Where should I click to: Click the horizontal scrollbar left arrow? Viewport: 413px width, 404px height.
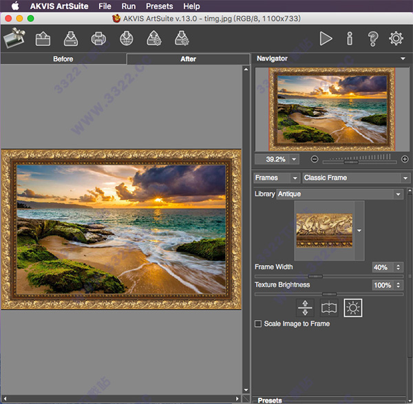5,398
